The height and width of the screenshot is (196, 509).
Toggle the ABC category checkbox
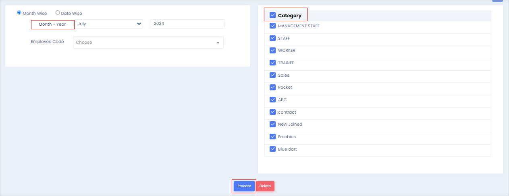coord(273,100)
